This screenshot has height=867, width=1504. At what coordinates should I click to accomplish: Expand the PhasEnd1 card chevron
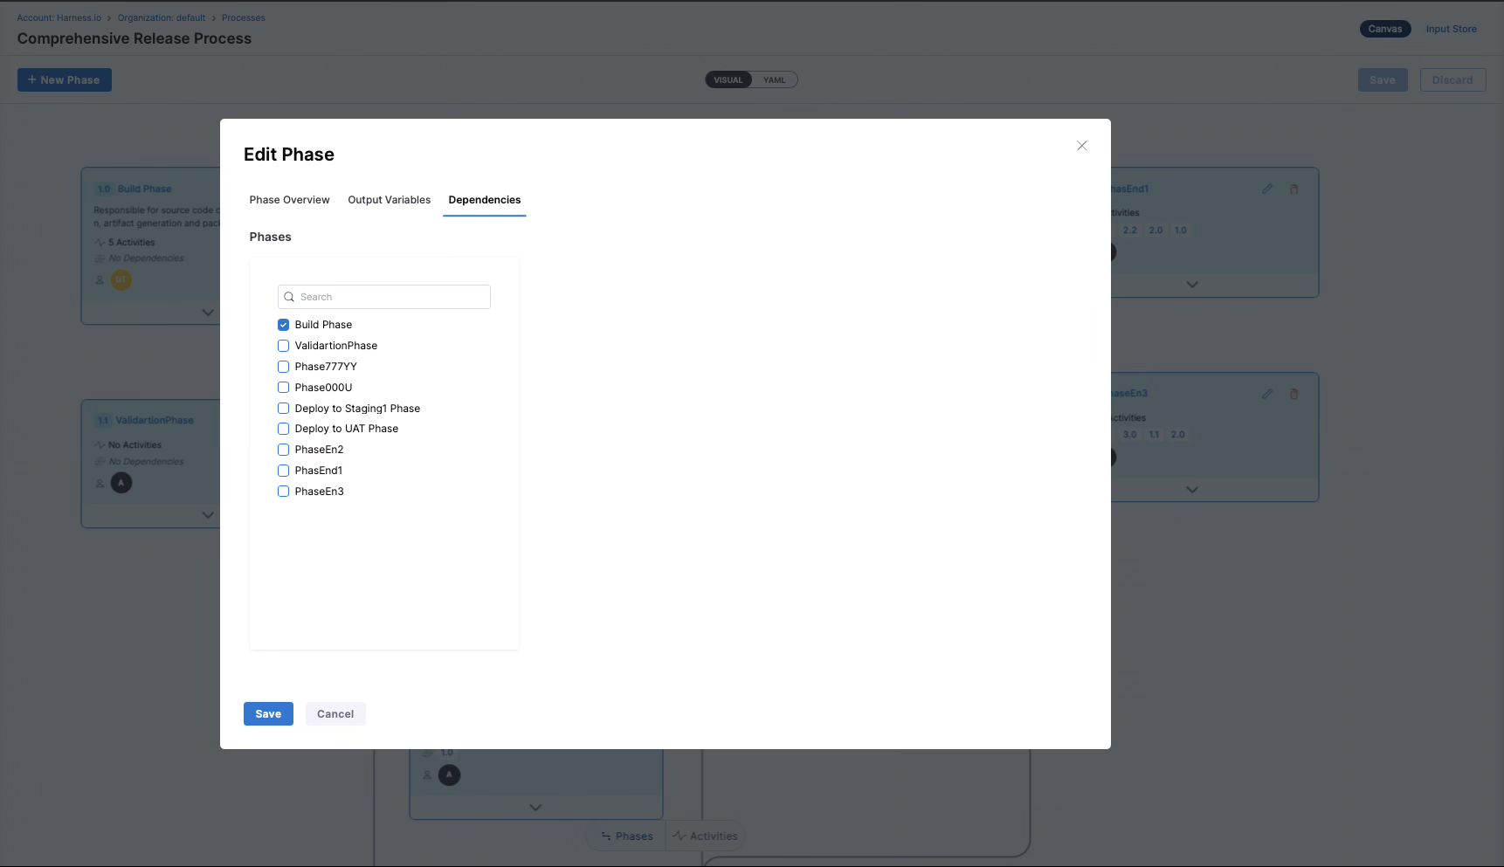pos(1191,285)
